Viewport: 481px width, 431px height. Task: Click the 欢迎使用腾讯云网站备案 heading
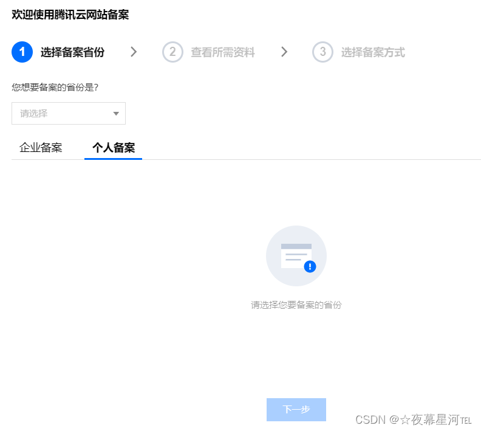point(70,15)
